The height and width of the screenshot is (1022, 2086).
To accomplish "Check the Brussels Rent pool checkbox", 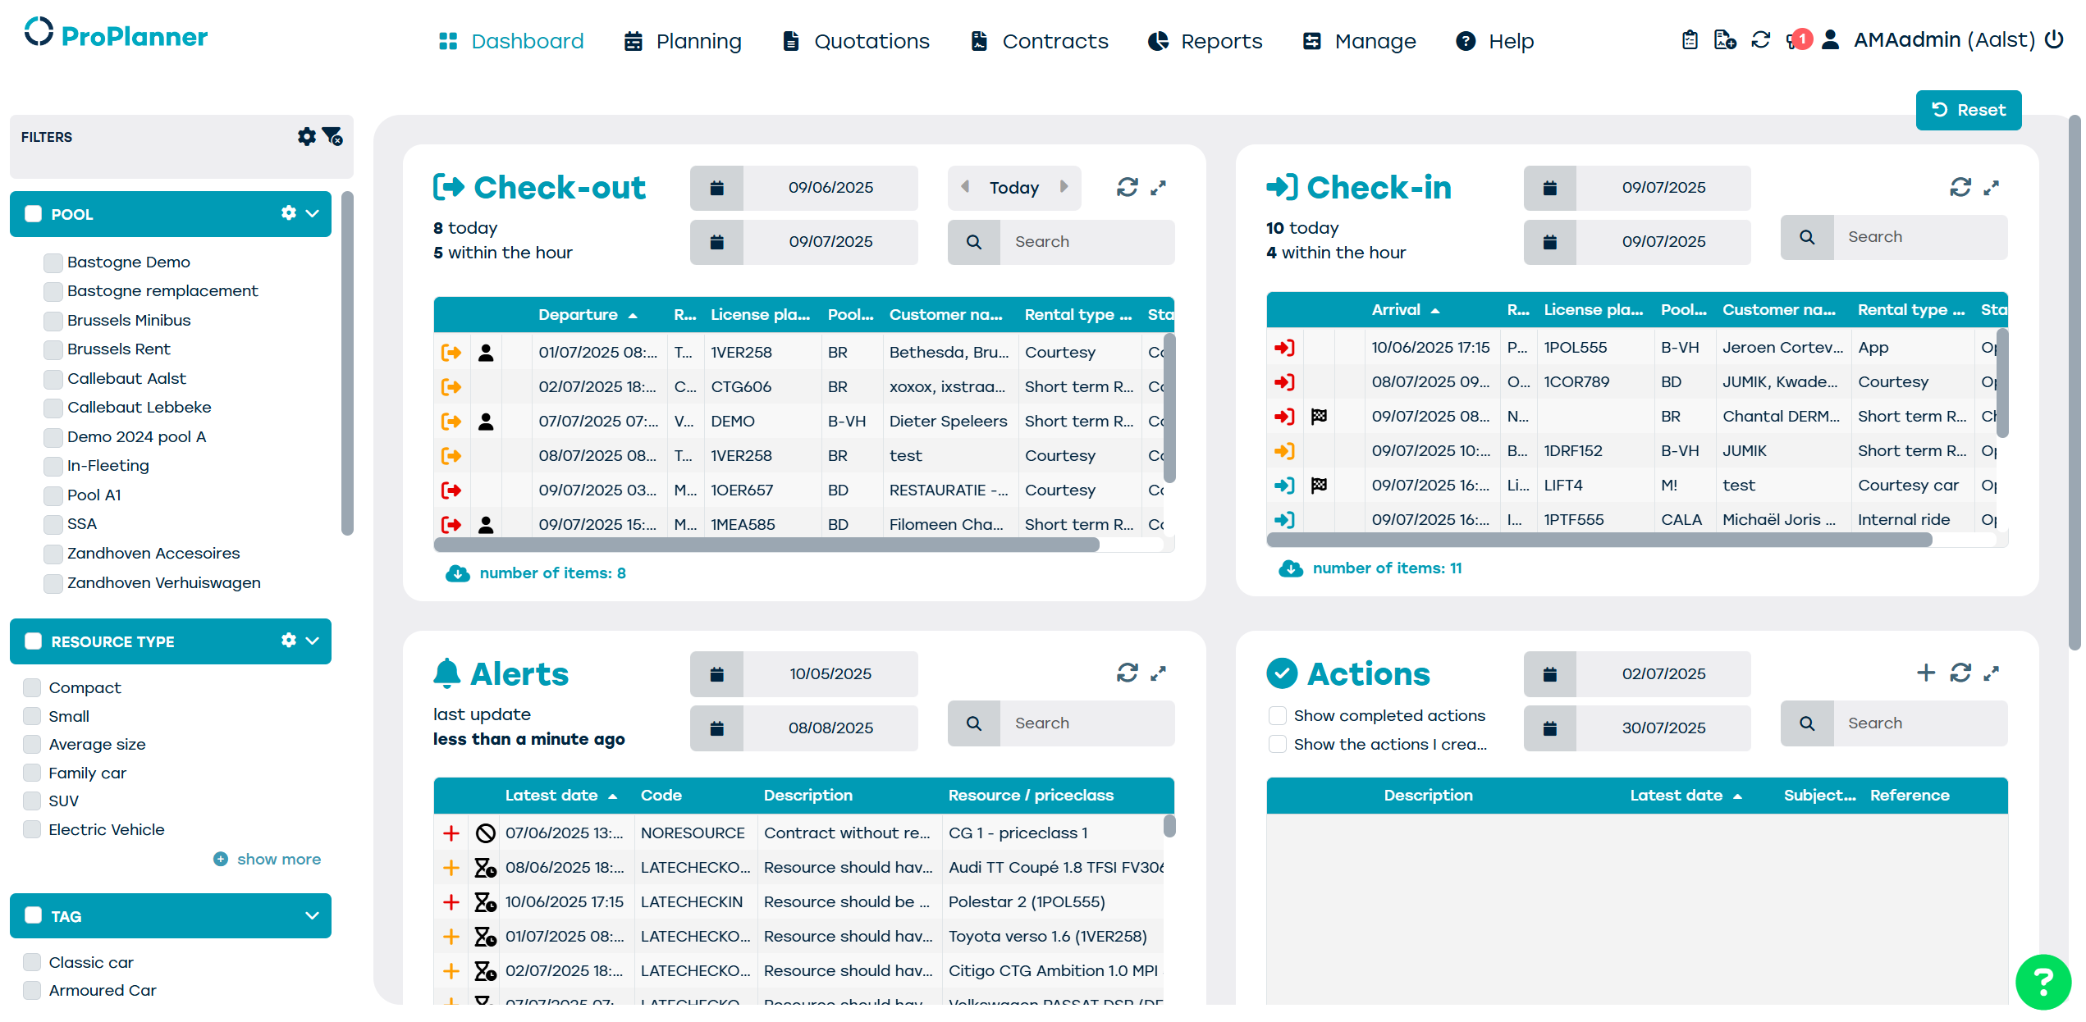I will pos(53,349).
